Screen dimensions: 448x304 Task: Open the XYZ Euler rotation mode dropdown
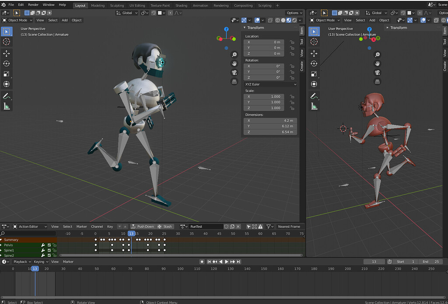[270, 84]
